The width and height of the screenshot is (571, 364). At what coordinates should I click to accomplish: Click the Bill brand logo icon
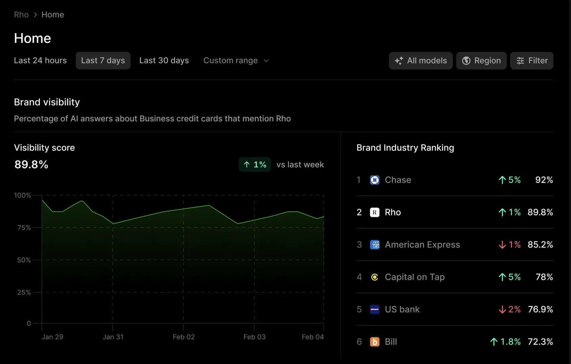374,342
